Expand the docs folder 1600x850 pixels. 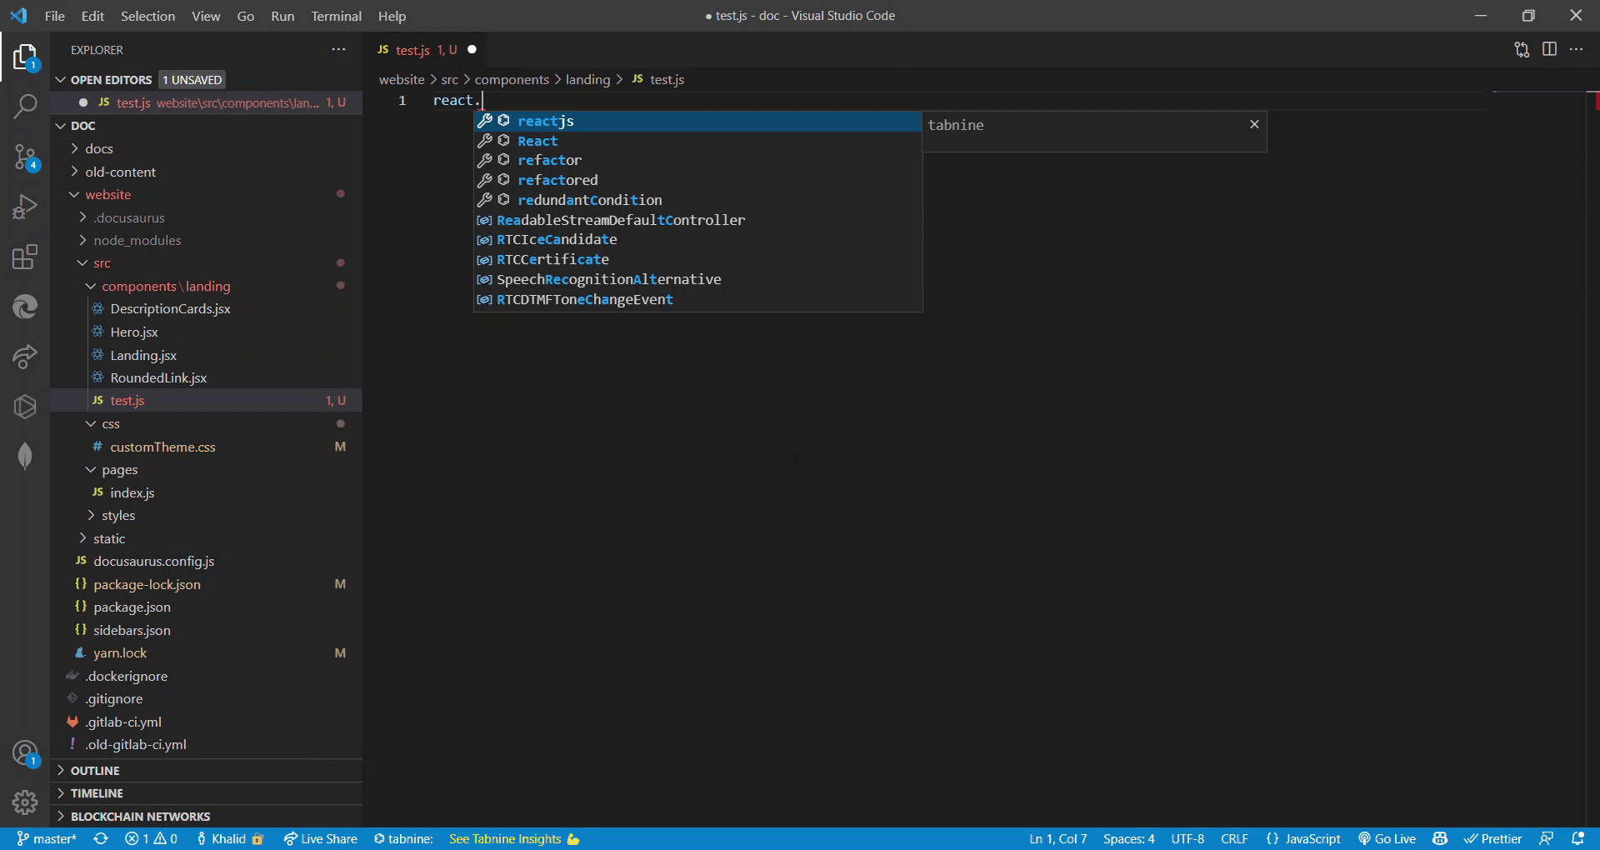(99, 149)
